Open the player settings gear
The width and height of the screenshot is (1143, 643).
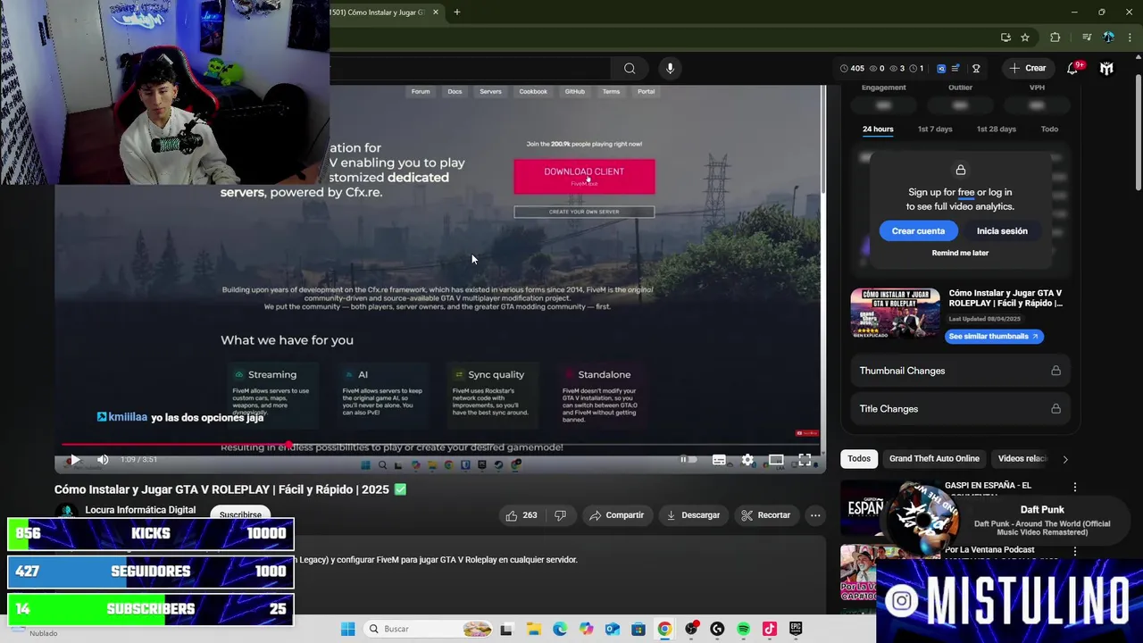pyautogui.click(x=747, y=460)
